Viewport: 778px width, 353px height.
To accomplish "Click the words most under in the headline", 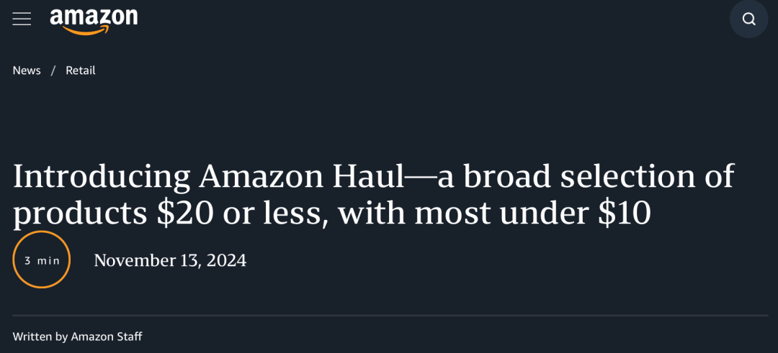I will point(503,214).
